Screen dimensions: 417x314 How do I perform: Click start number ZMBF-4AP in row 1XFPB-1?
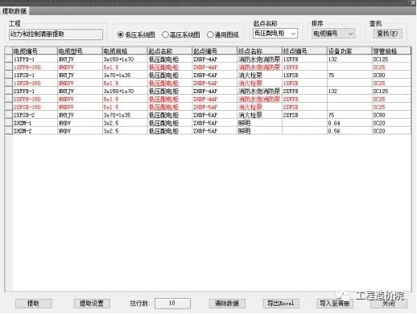pyautogui.click(x=215, y=59)
